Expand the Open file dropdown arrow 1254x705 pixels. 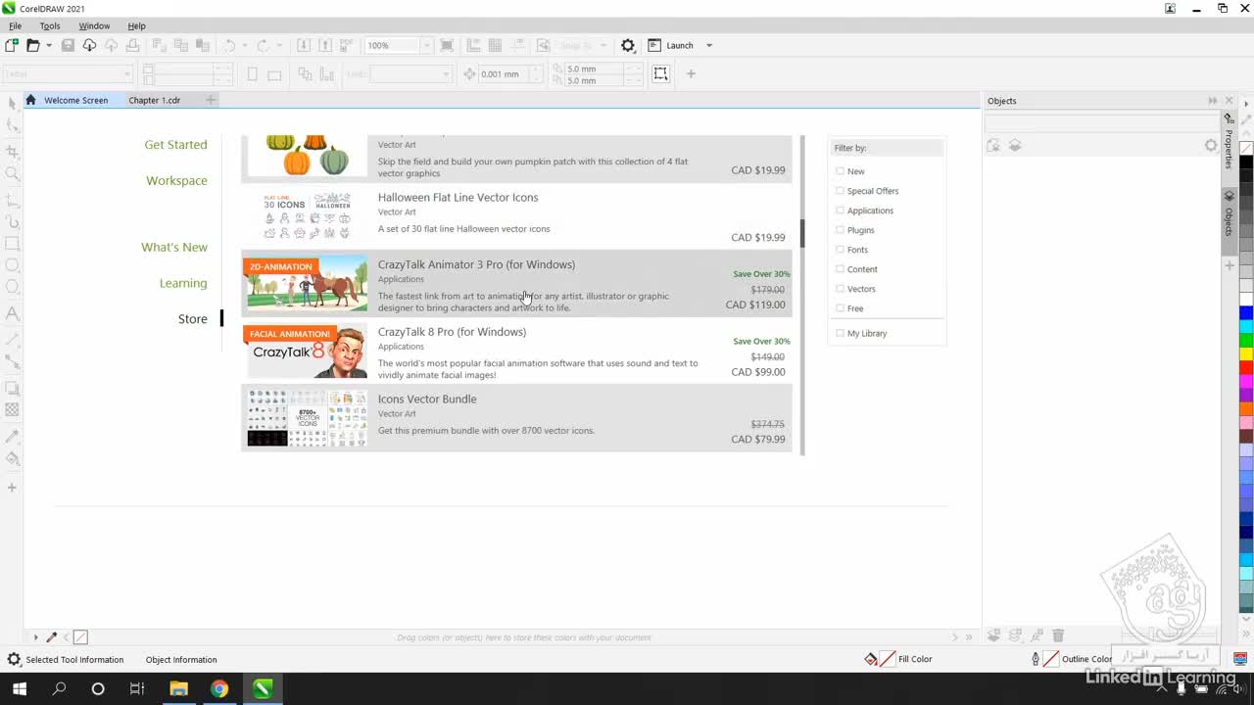(x=48, y=45)
